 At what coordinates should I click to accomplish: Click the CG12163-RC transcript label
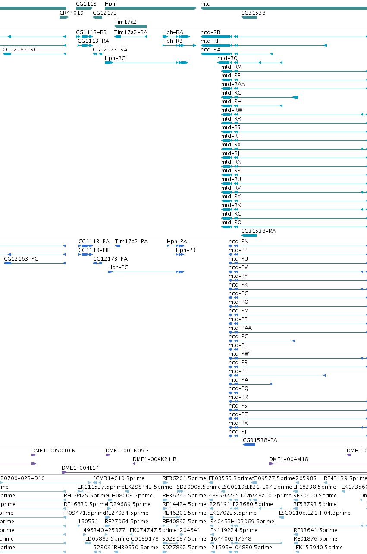click(x=20, y=50)
